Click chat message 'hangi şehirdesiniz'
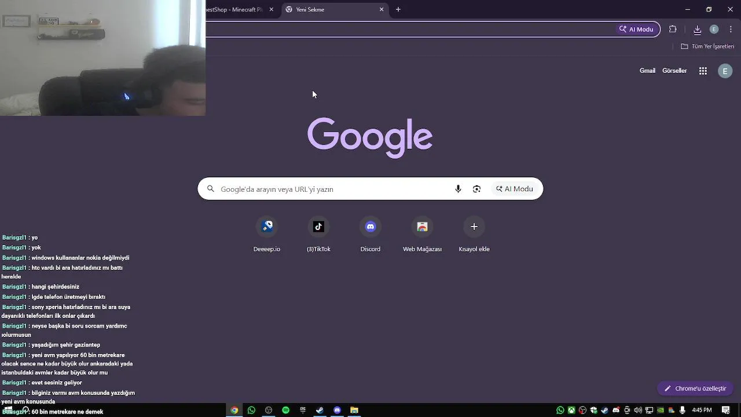741x417 pixels. 55,287
